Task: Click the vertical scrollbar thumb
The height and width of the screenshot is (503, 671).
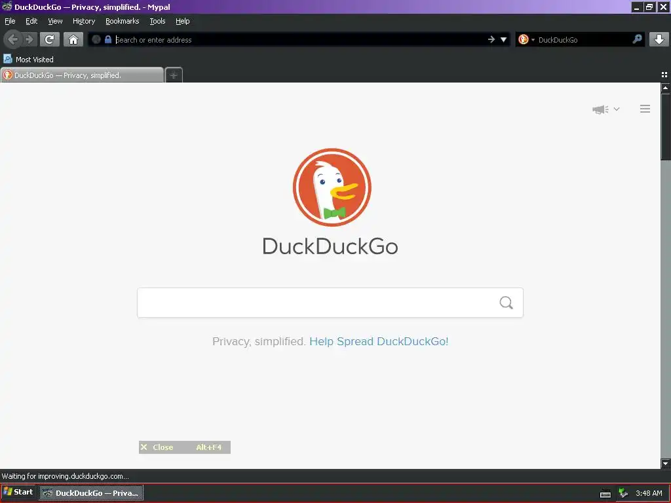Action: [666, 127]
